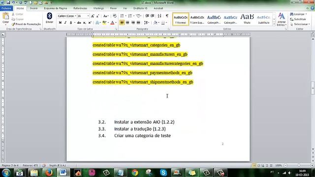Viewport: 315px width, 177px height.
Task: Click vertical scrollbar thumb
Action: [x=313, y=88]
